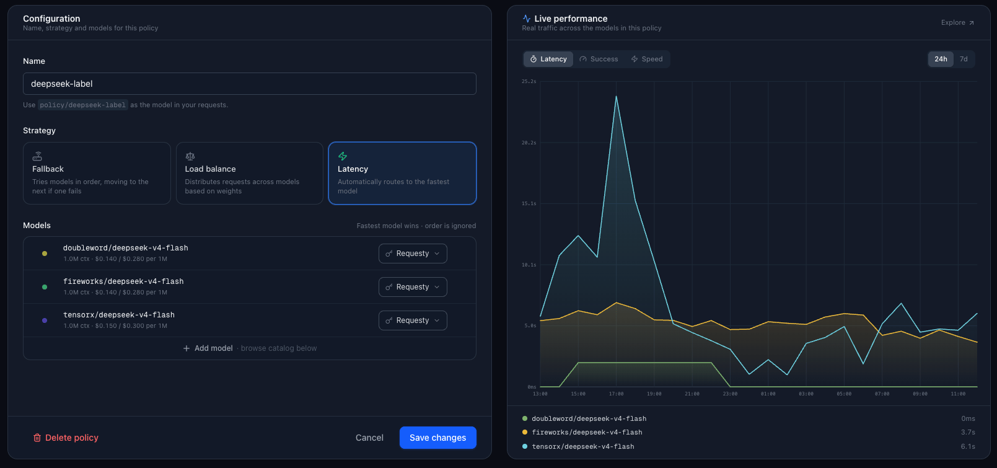
Task: Click the '$0.150 / $0.300 per 1M' pricing text
Action: coord(131,326)
